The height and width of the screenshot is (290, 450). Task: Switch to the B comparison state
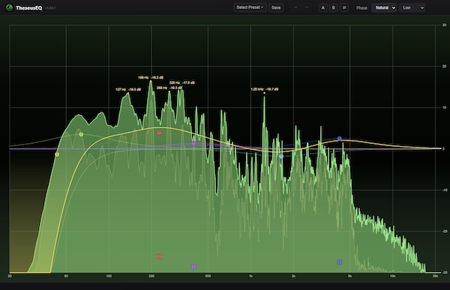[x=334, y=7]
